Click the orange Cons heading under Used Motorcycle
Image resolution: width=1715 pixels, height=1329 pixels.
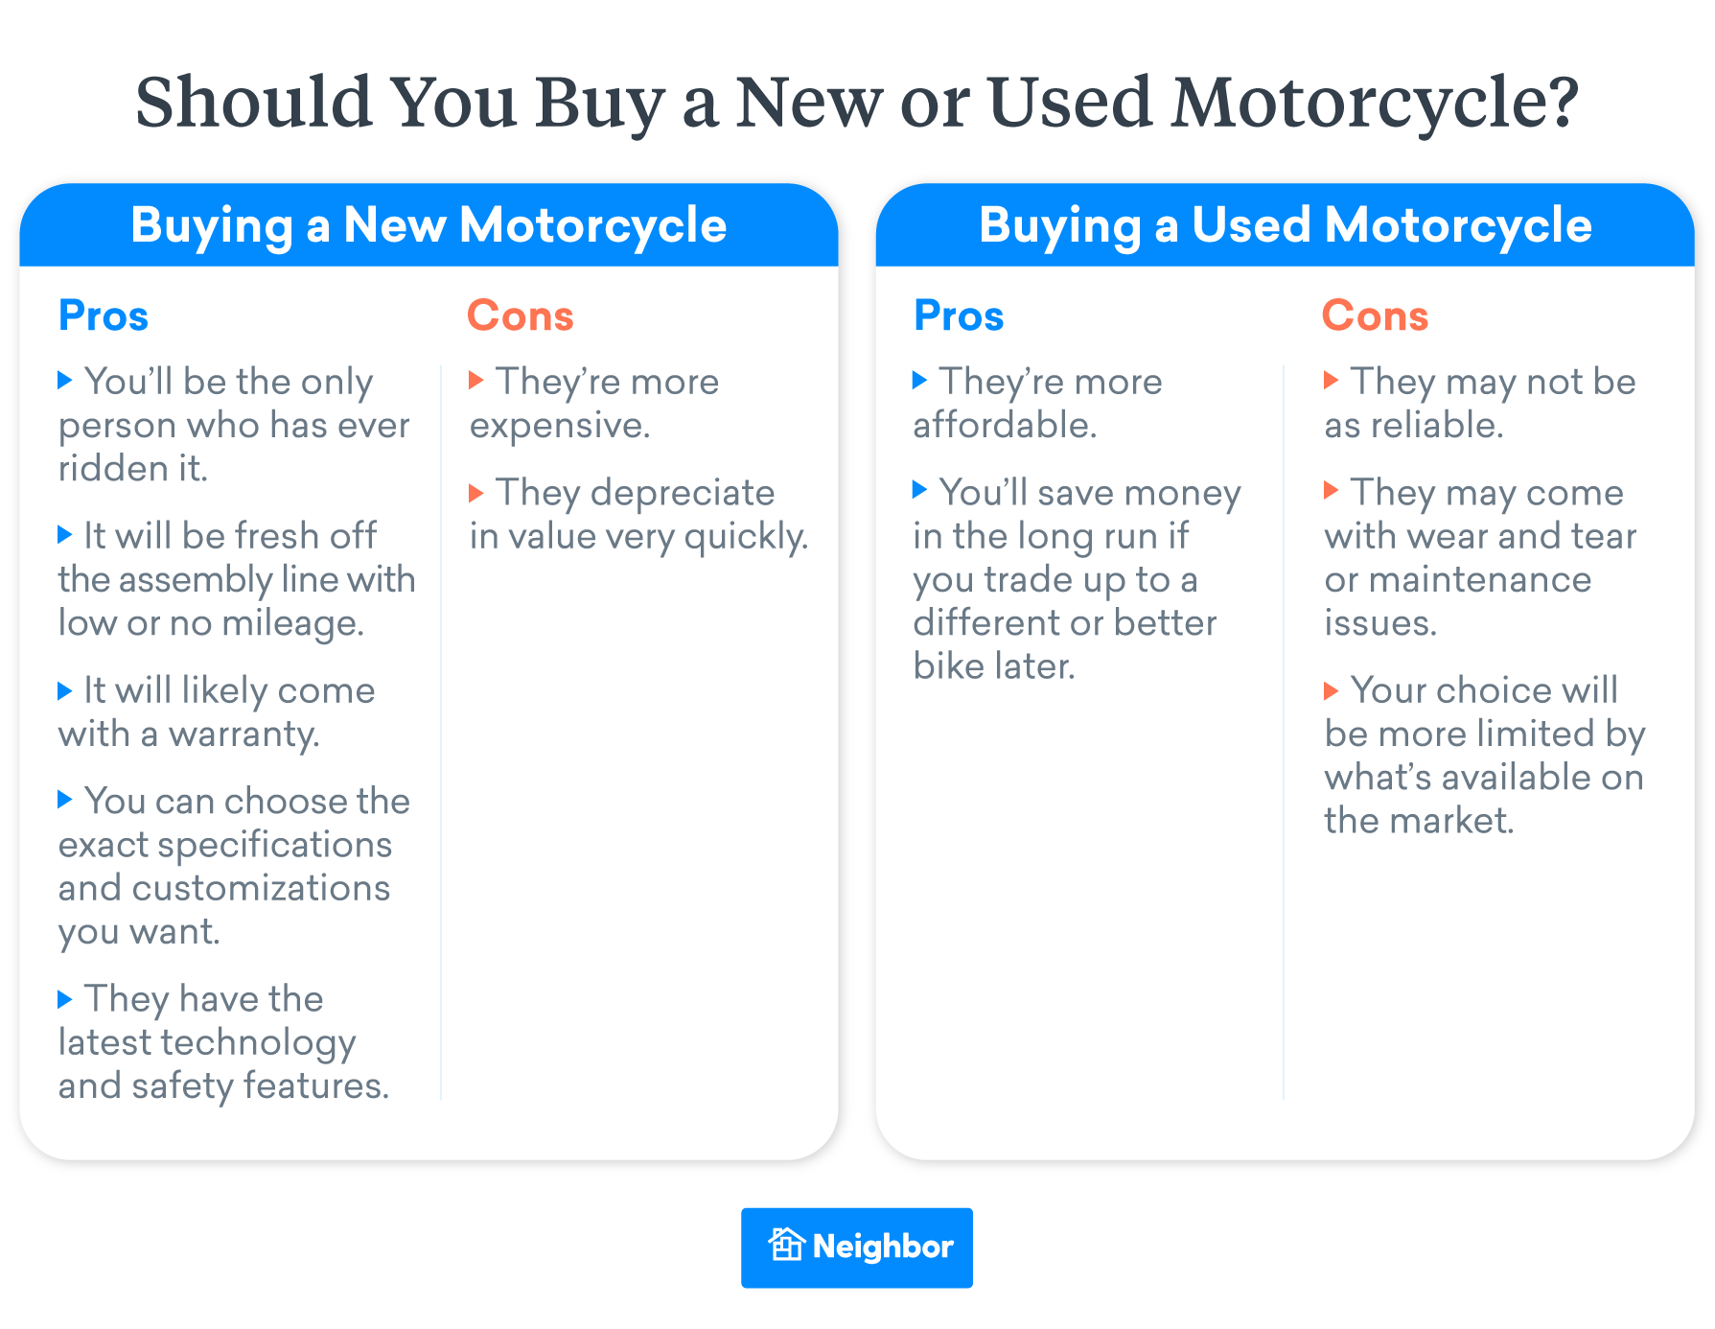(1375, 315)
